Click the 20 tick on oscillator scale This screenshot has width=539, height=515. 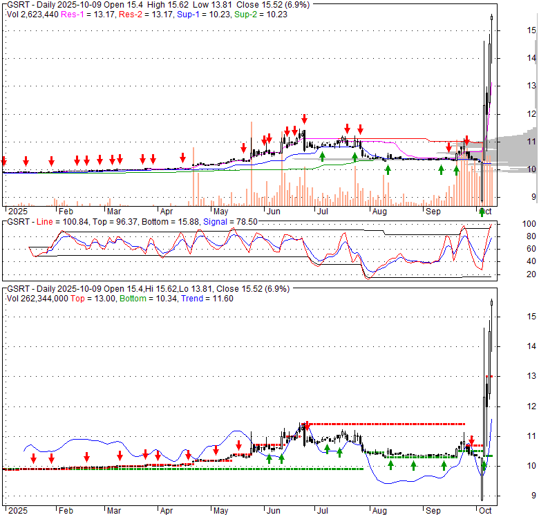click(x=531, y=274)
